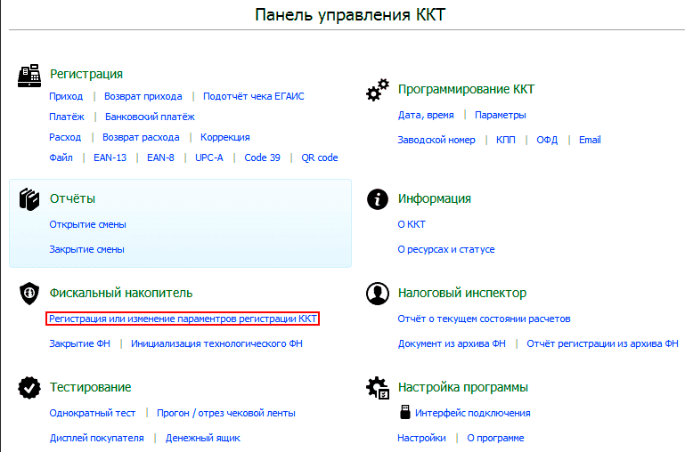685x452 pixels.
Task: Open the Приход registration link
Action: (x=66, y=96)
